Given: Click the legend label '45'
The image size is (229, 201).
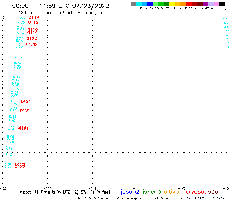Looking at the screenshot, I should [x=213, y=8].
